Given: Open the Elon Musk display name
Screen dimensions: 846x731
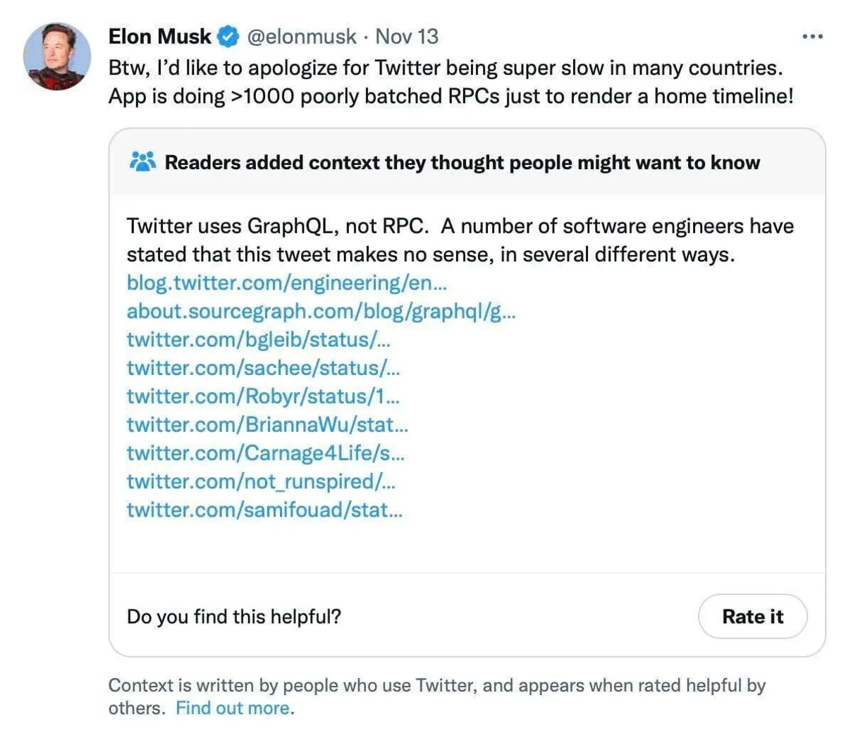Looking at the screenshot, I should 159,37.
